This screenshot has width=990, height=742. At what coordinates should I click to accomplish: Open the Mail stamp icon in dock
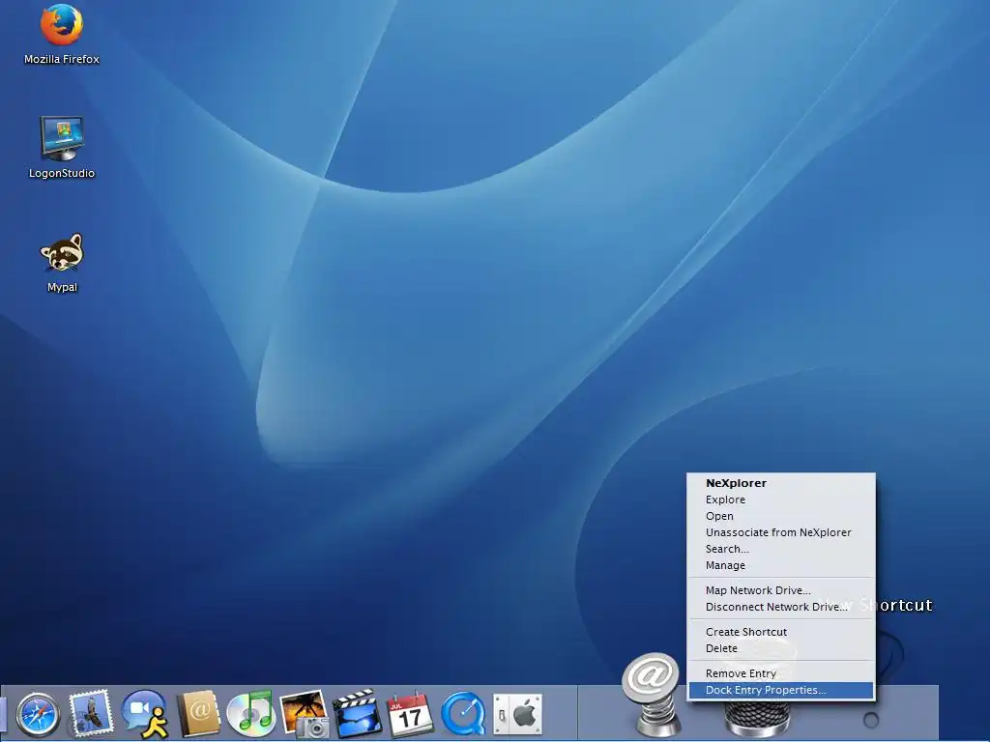pyautogui.click(x=91, y=713)
